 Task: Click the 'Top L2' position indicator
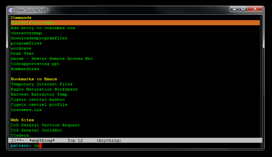(x=75, y=141)
